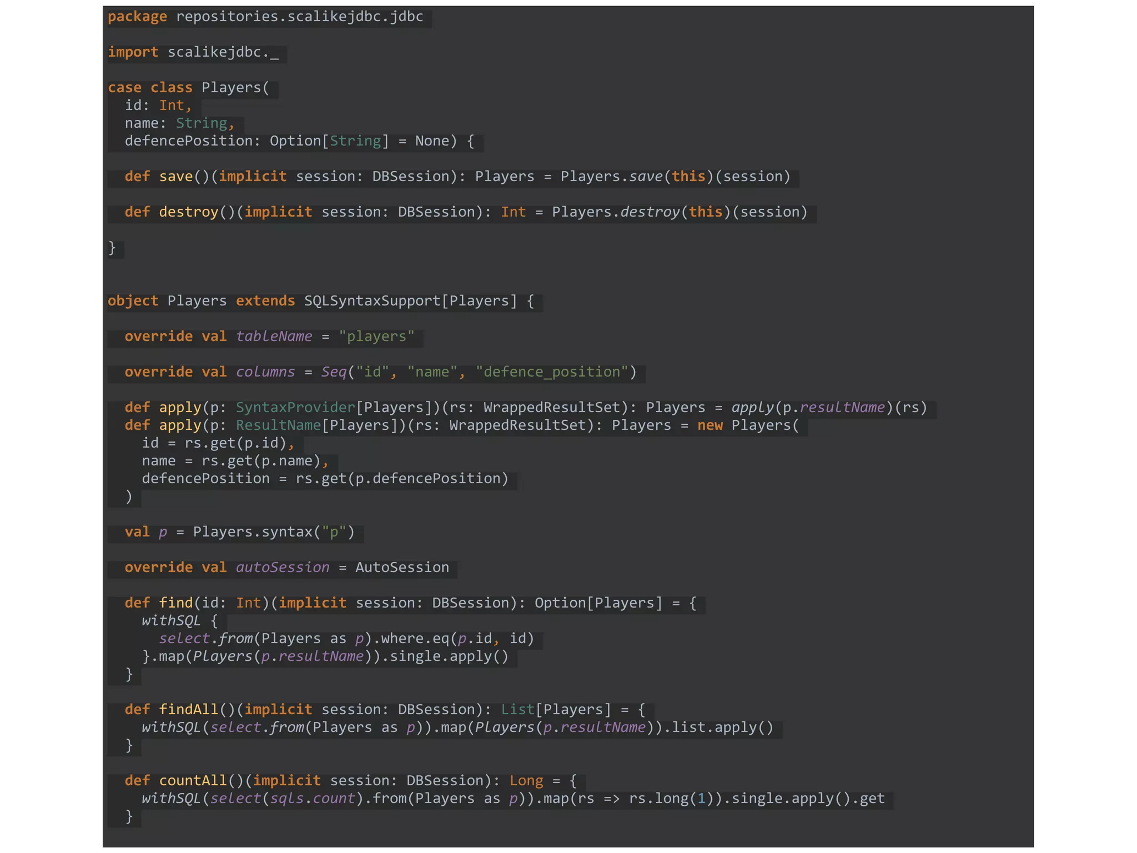Click 'withSQL {' in find method
The width and height of the screenshot is (1137, 853).
click(180, 621)
